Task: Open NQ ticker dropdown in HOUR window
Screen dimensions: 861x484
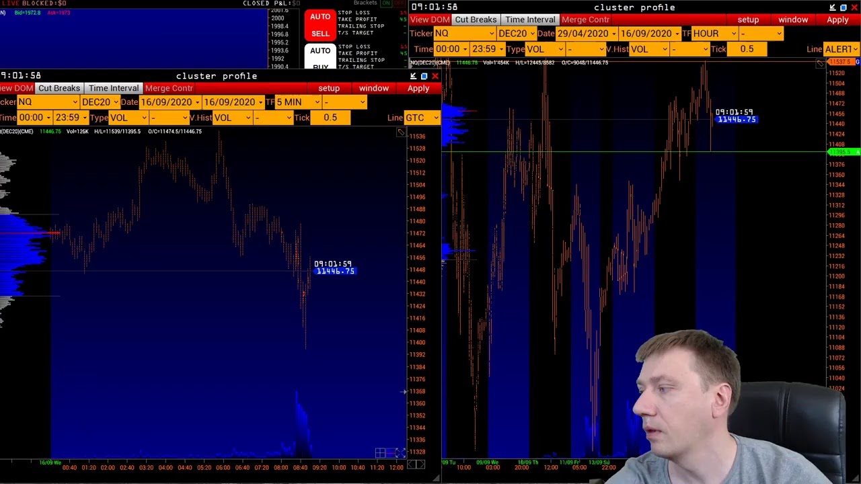Action: click(x=464, y=34)
